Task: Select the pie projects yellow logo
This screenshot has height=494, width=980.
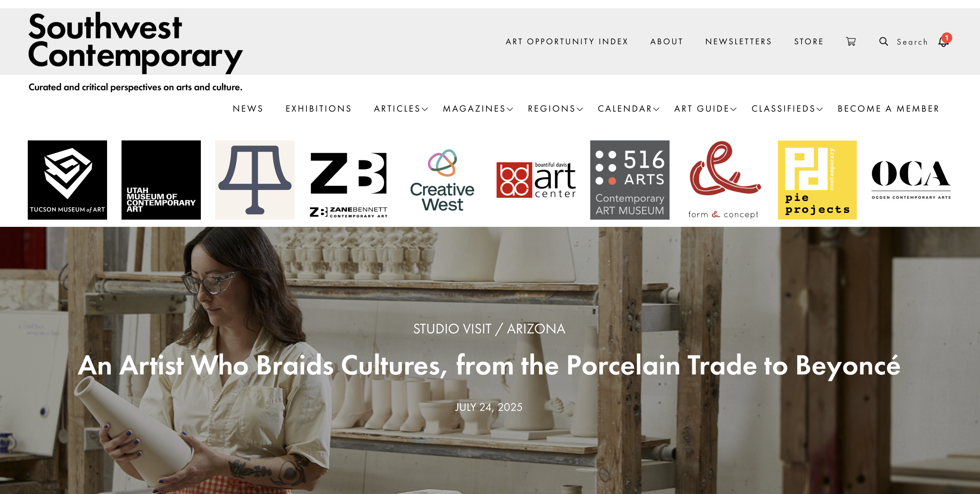Action: pyautogui.click(x=817, y=180)
